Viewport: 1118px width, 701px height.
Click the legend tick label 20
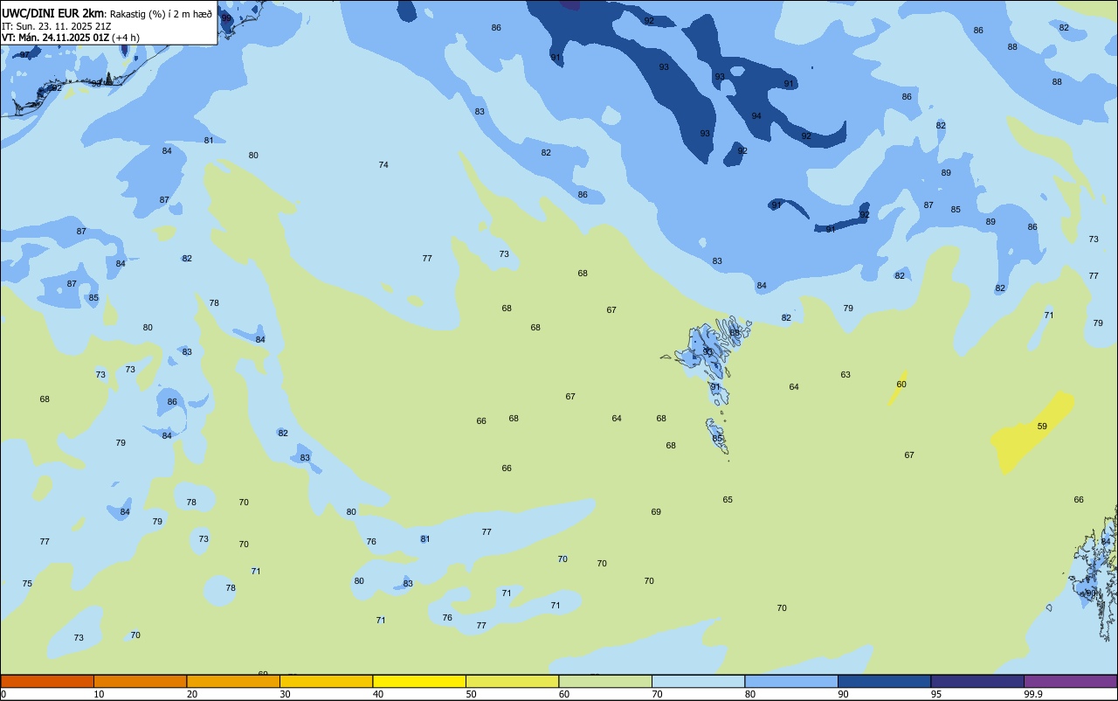click(x=192, y=694)
